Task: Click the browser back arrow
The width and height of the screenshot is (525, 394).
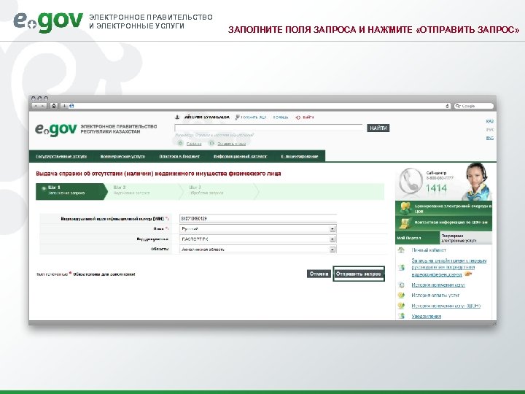Action: pos(35,106)
